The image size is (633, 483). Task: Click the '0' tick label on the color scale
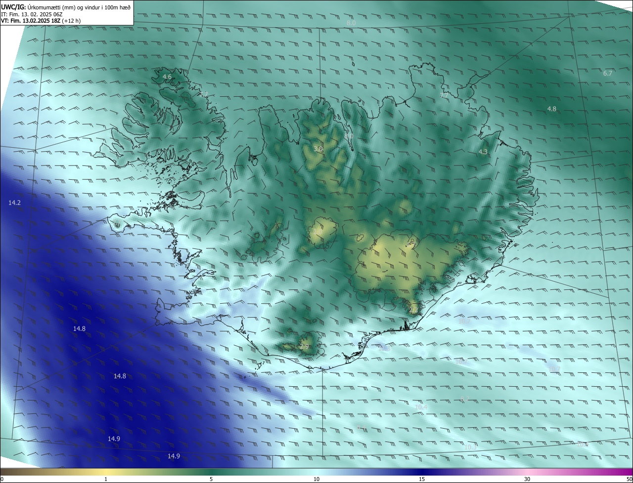2,480
